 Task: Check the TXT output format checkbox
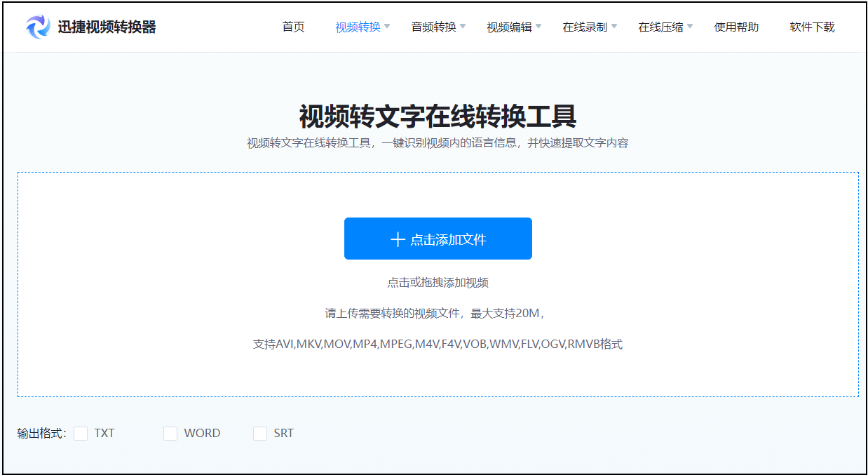[81, 433]
